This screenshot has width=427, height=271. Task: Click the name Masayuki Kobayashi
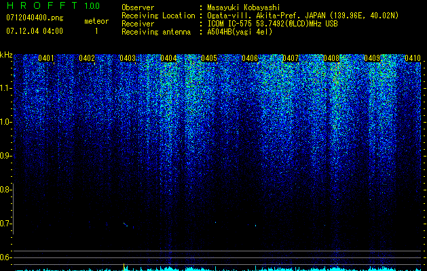tap(243, 7)
